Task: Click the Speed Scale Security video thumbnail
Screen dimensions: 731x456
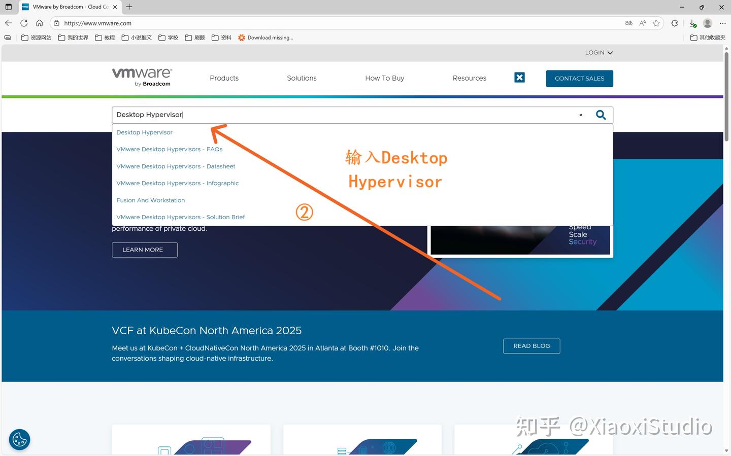Action: coord(521,240)
